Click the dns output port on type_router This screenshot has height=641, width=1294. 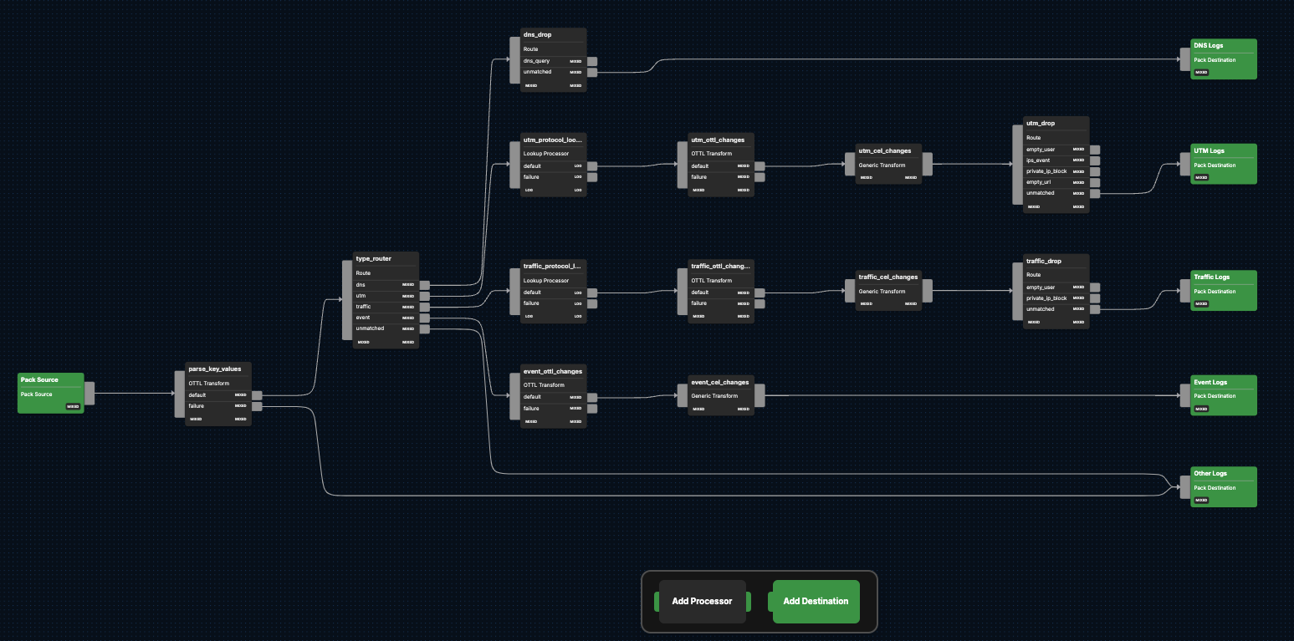point(425,285)
